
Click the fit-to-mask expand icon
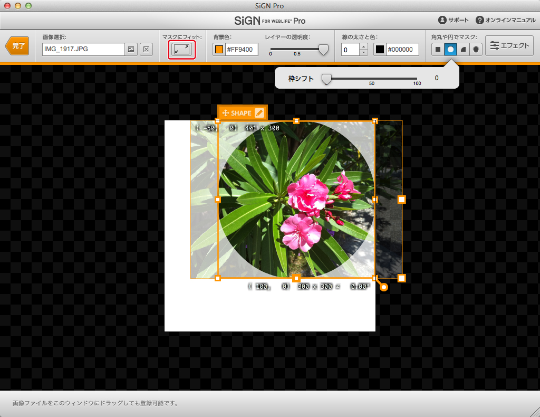click(x=181, y=49)
